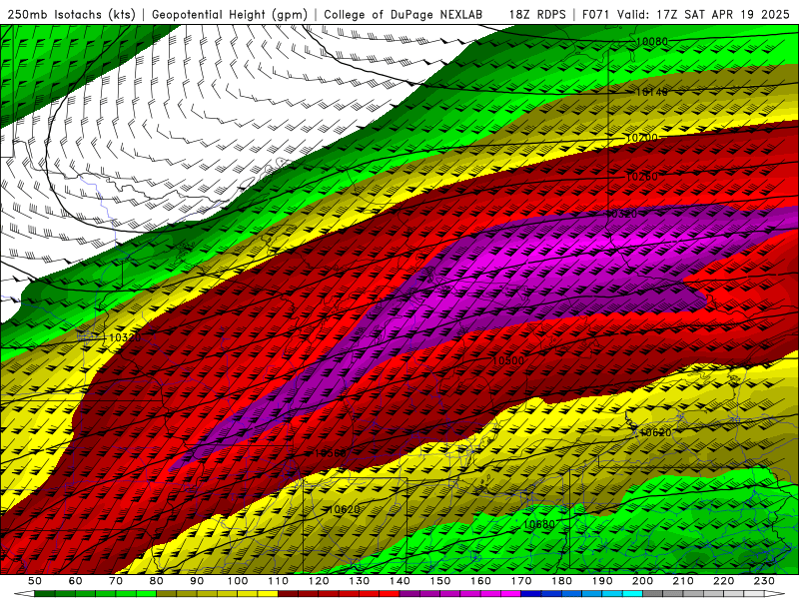This screenshot has width=799, height=599.
Task: Select the darkest green swatch right of 50
Action: 45,594
